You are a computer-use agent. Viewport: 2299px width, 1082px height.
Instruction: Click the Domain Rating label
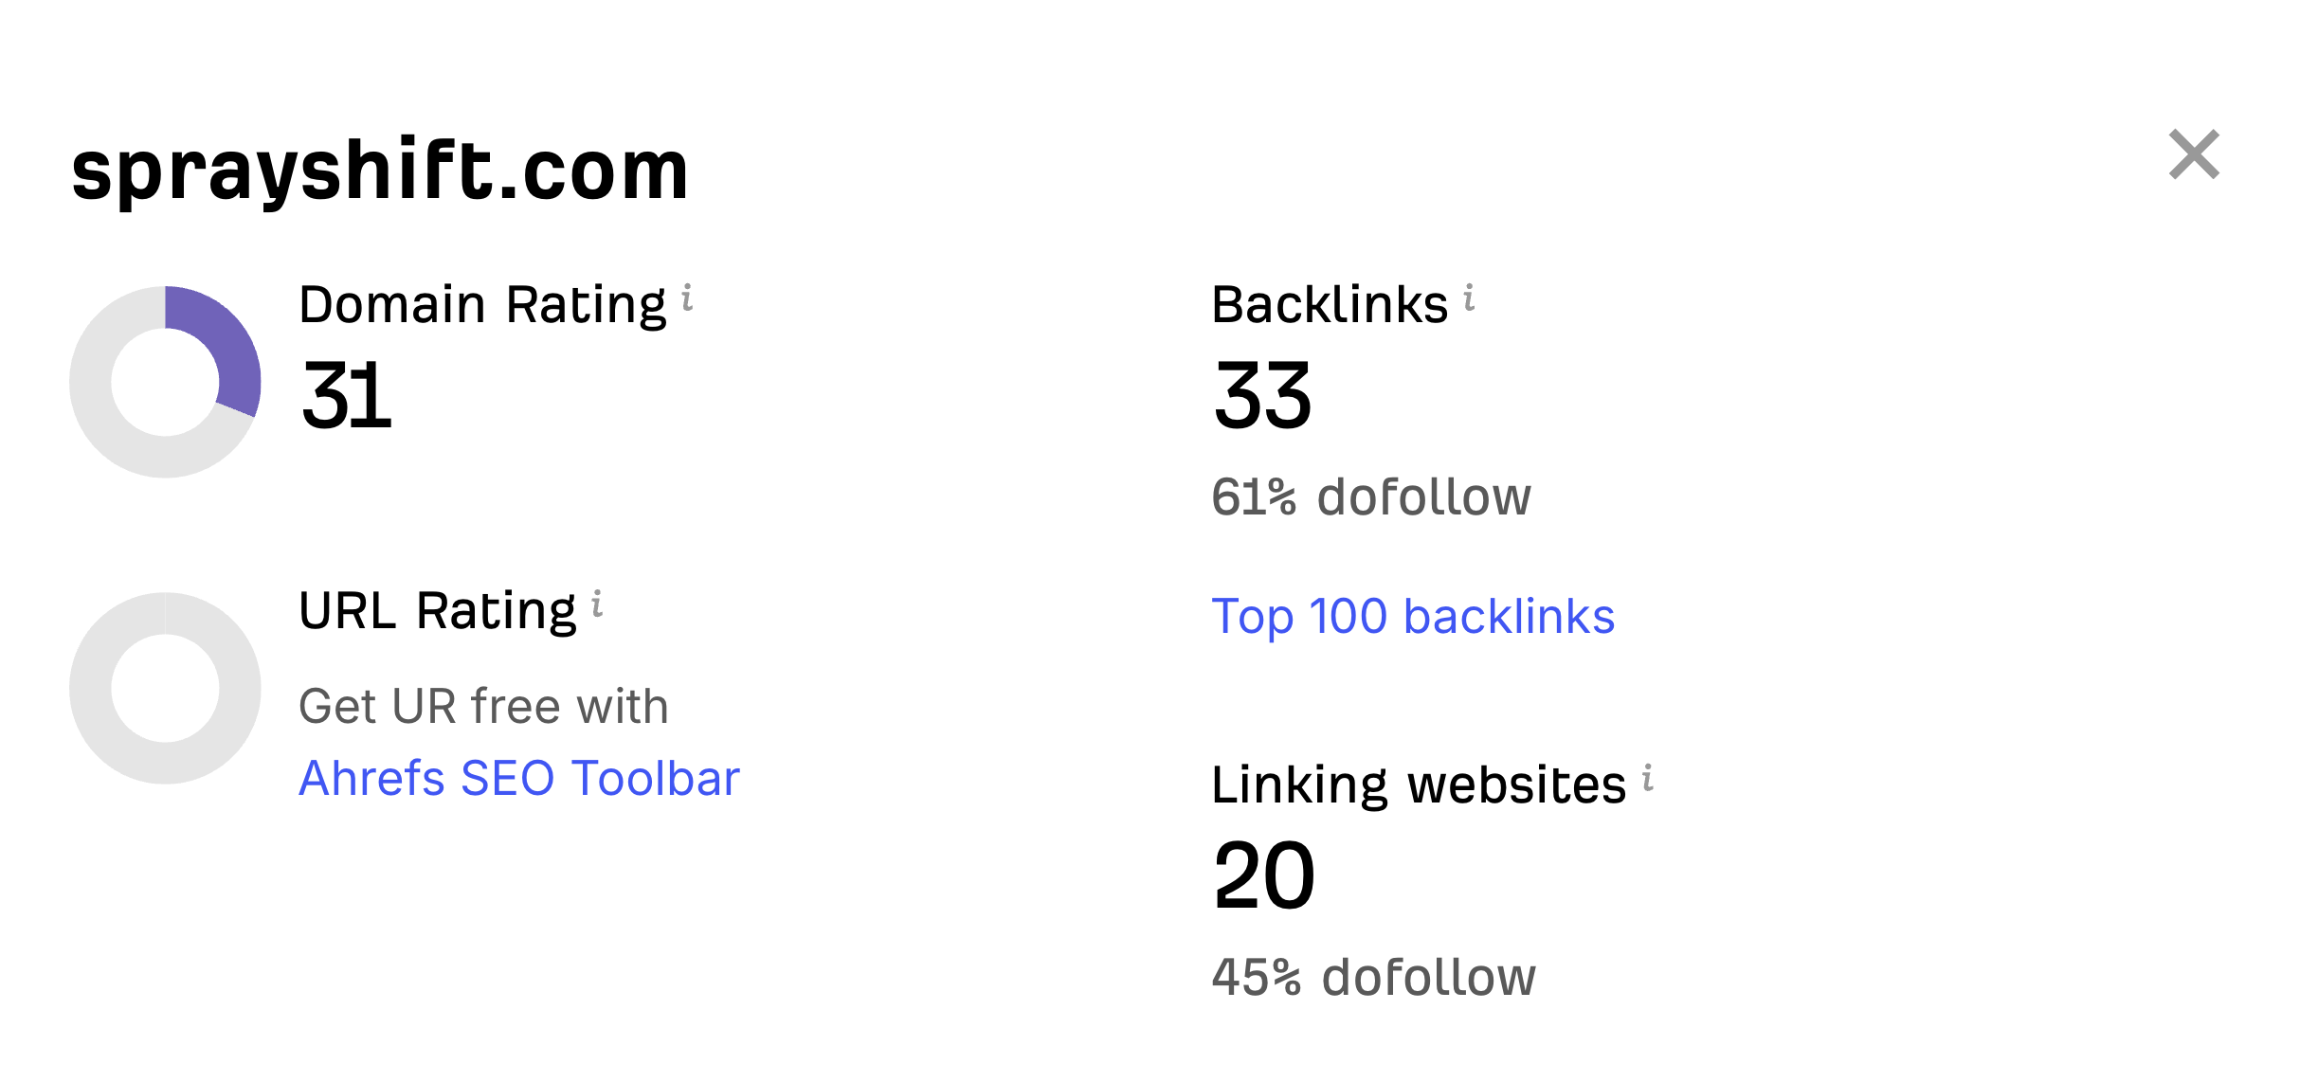coord(482,305)
